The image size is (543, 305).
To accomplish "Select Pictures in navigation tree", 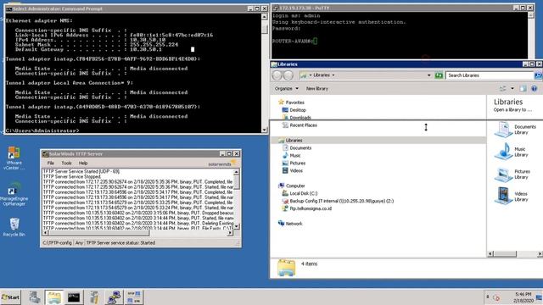I will tap(298, 164).
